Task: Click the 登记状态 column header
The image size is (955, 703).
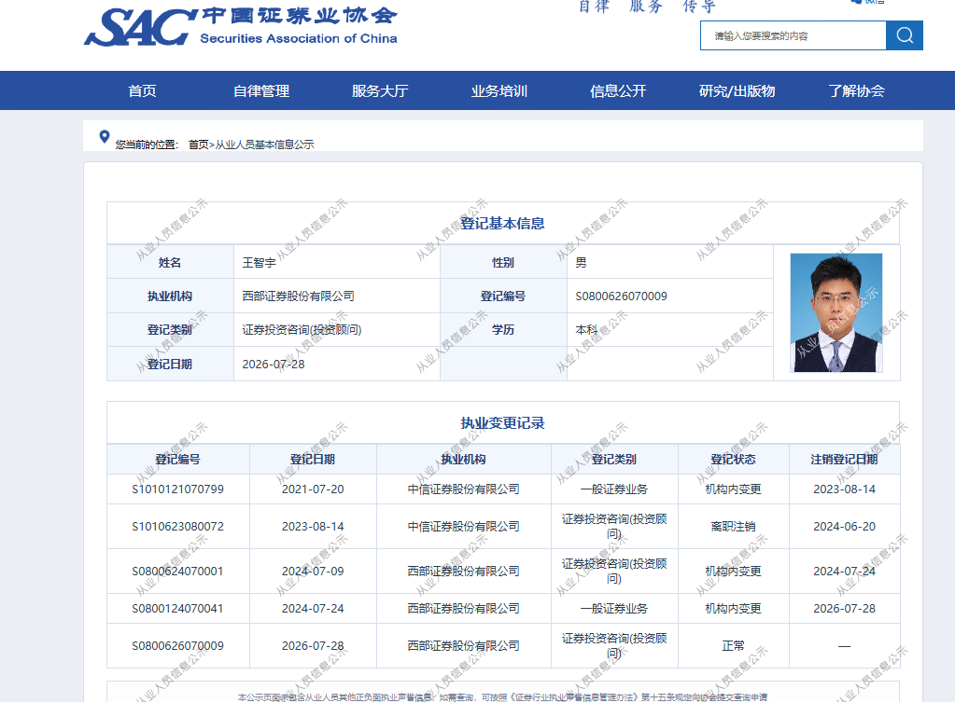Action: pos(734,459)
